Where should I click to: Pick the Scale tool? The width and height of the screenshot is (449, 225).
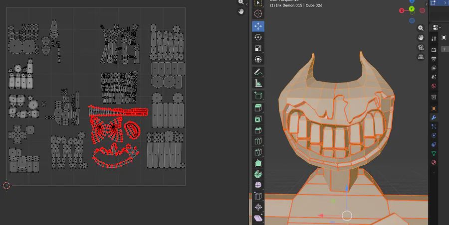pos(258,49)
